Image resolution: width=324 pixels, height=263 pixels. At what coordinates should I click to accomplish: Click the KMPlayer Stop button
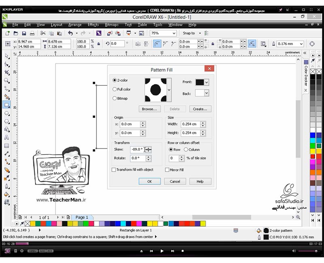(x=183, y=251)
